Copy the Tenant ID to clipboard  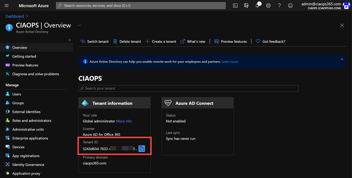[x=142, y=148]
